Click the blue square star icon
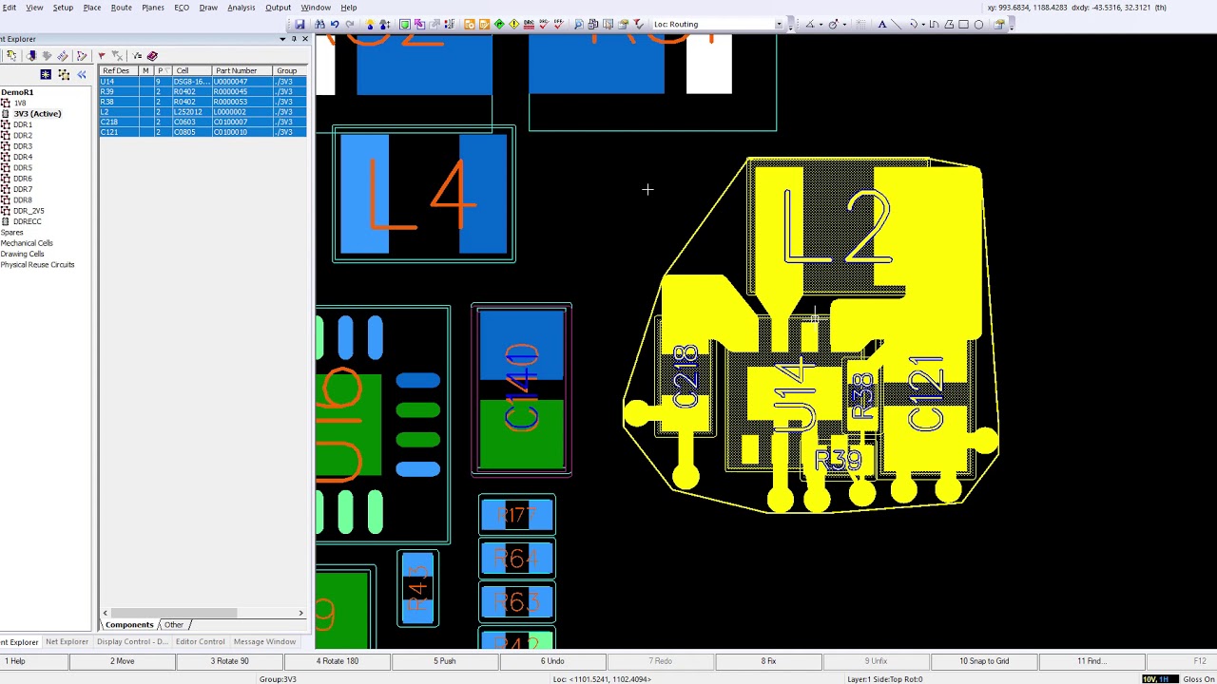1217x684 pixels. (x=46, y=75)
